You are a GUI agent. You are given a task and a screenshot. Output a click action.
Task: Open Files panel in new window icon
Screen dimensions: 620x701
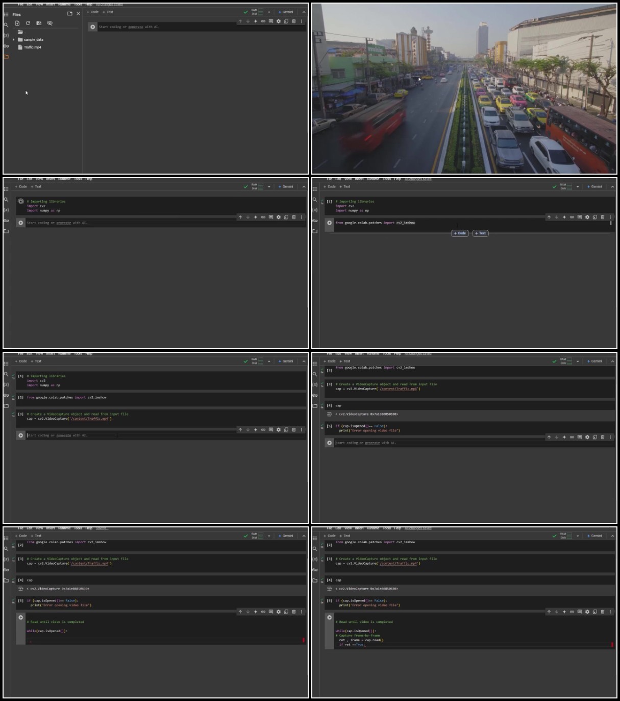[70, 14]
